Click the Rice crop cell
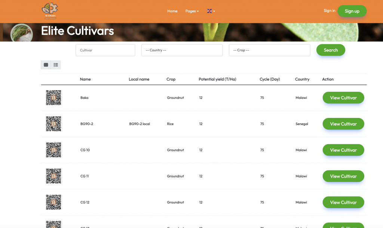The image size is (383, 228). click(x=170, y=124)
